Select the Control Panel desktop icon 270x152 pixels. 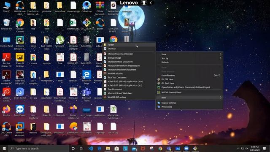(7, 42)
